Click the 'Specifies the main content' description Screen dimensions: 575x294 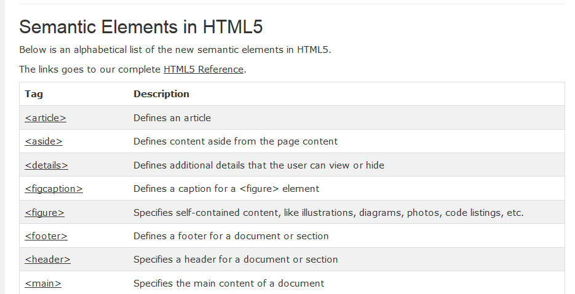[x=228, y=284]
